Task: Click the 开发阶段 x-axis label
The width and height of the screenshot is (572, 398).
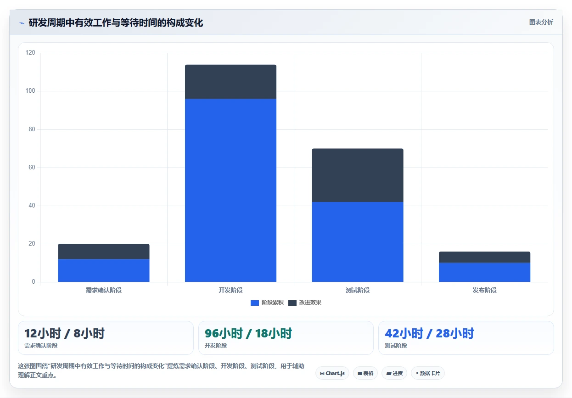Action: click(230, 290)
